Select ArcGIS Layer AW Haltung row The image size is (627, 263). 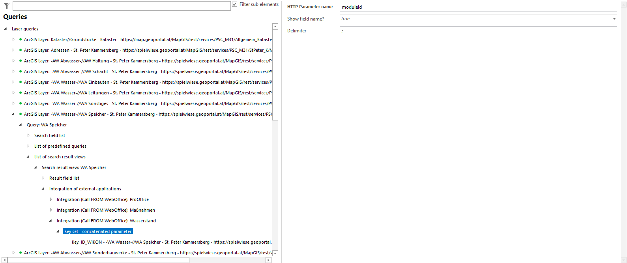pyautogui.click(x=148, y=61)
